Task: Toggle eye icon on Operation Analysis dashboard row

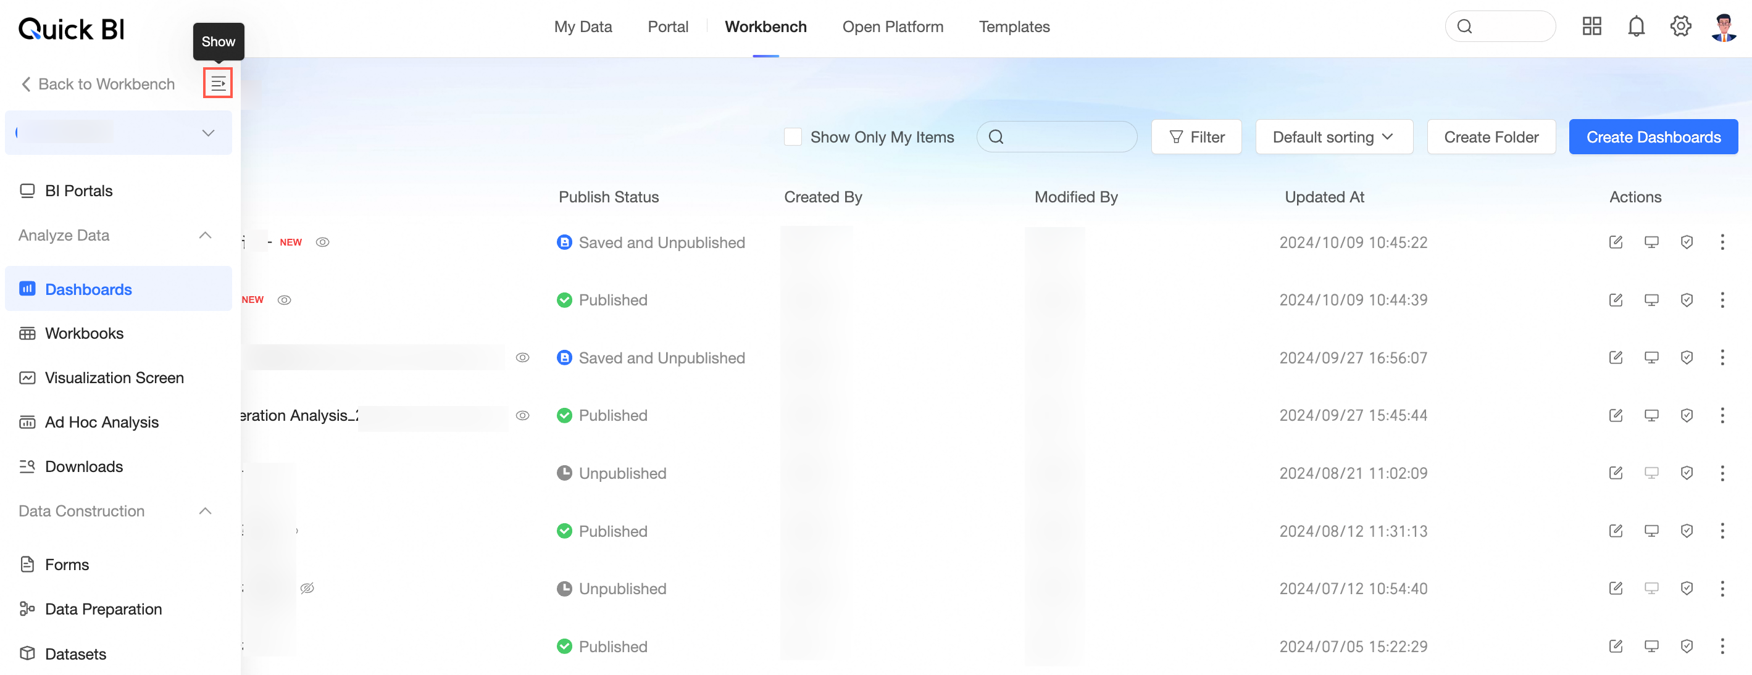Action: [x=522, y=415]
